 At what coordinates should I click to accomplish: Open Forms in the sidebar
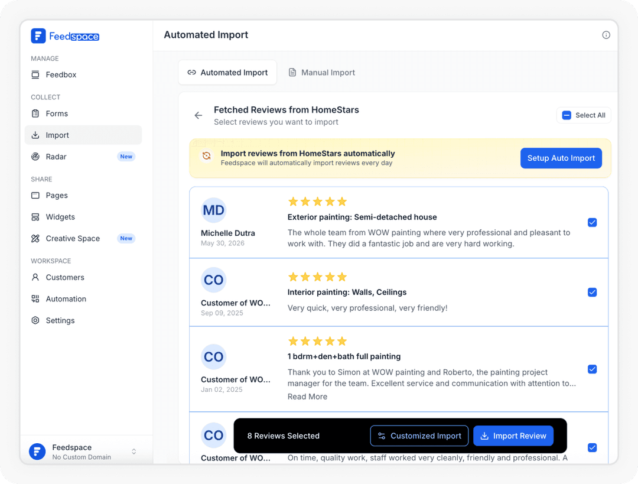click(83, 113)
